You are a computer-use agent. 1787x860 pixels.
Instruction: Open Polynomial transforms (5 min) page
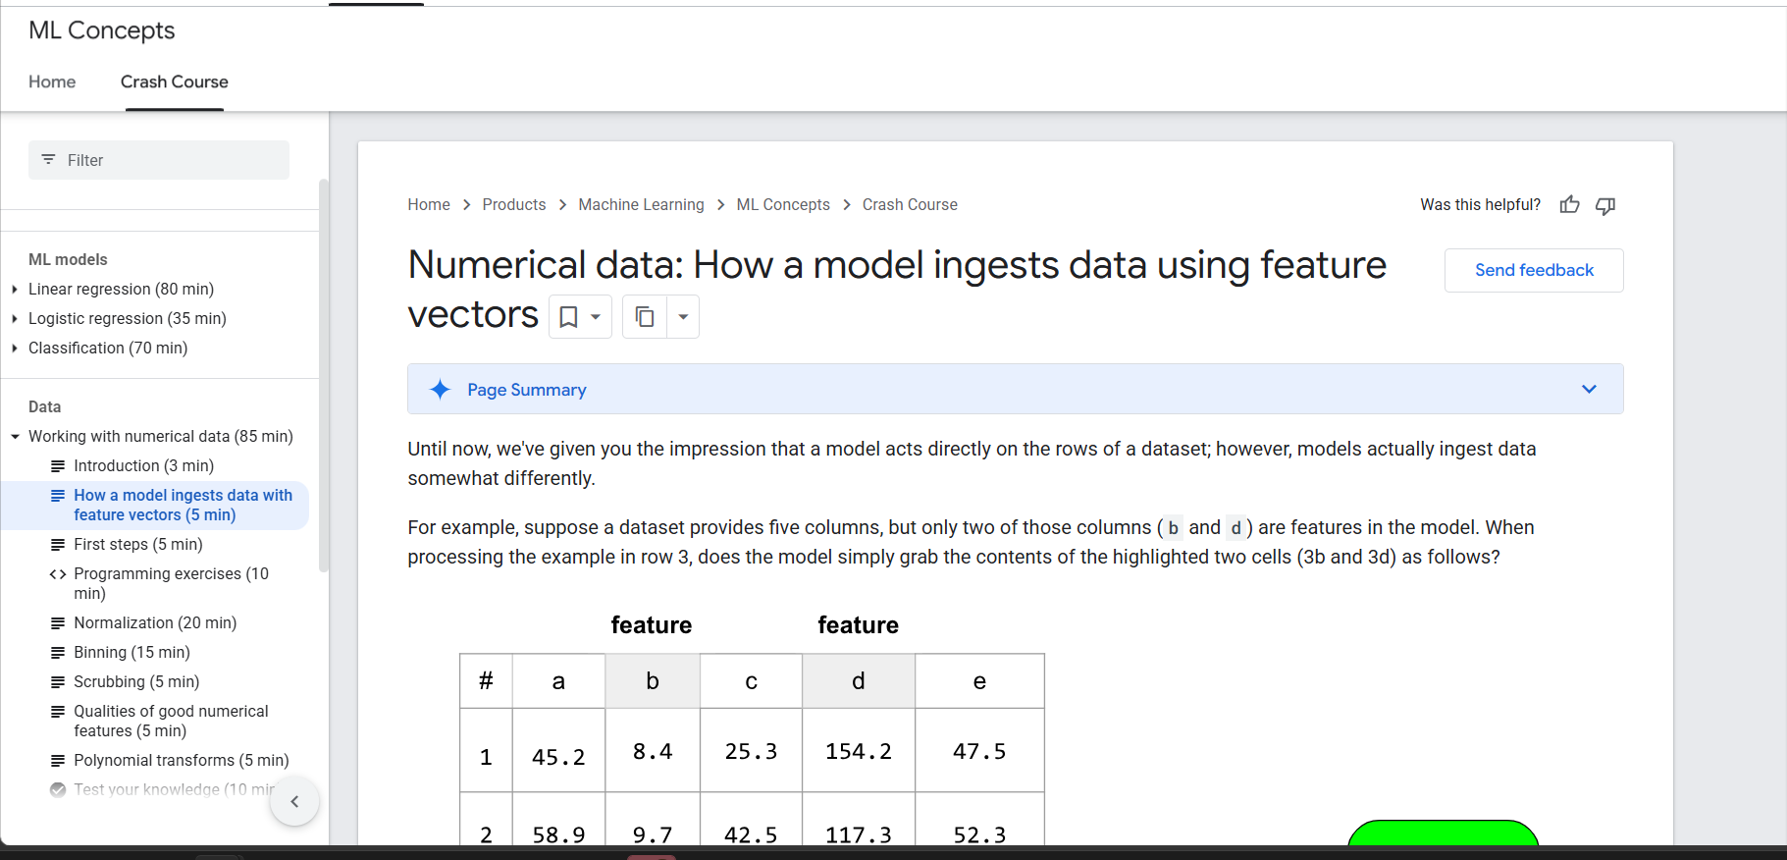pos(182,760)
